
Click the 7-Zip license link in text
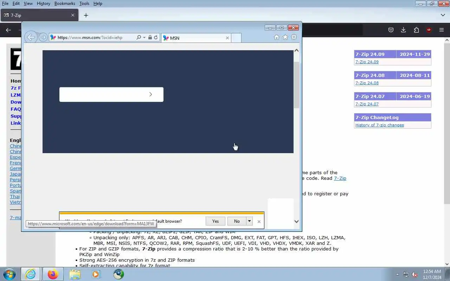340,178
